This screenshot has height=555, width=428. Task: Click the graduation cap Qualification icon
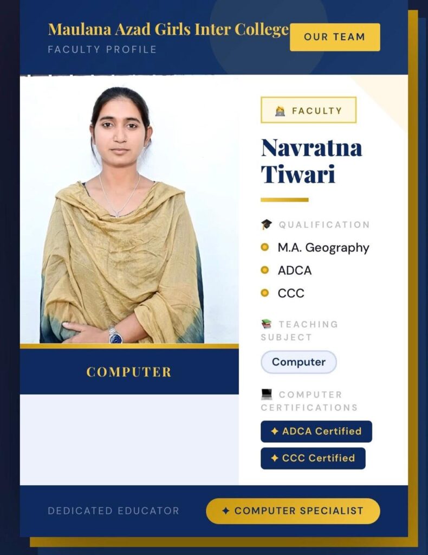click(267, 224)
